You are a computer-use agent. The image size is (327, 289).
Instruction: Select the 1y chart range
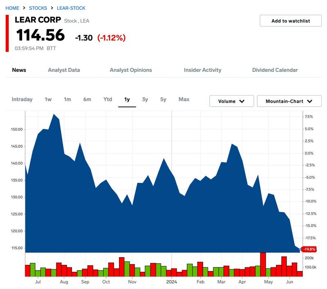(127, 99)
